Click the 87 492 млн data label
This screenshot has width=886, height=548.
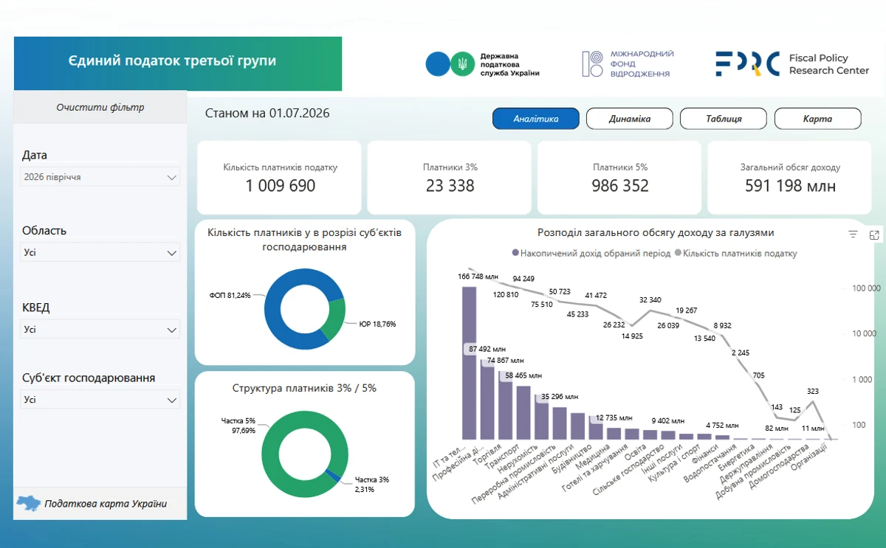click(x=487, y=349)
